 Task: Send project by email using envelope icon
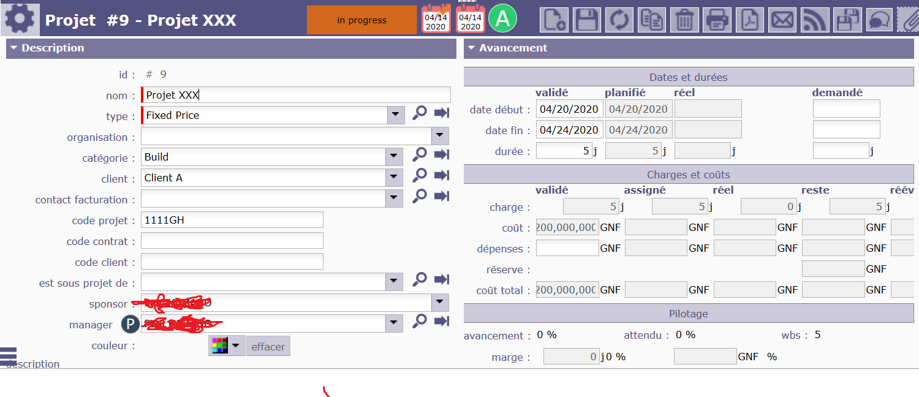coord(782,20)
